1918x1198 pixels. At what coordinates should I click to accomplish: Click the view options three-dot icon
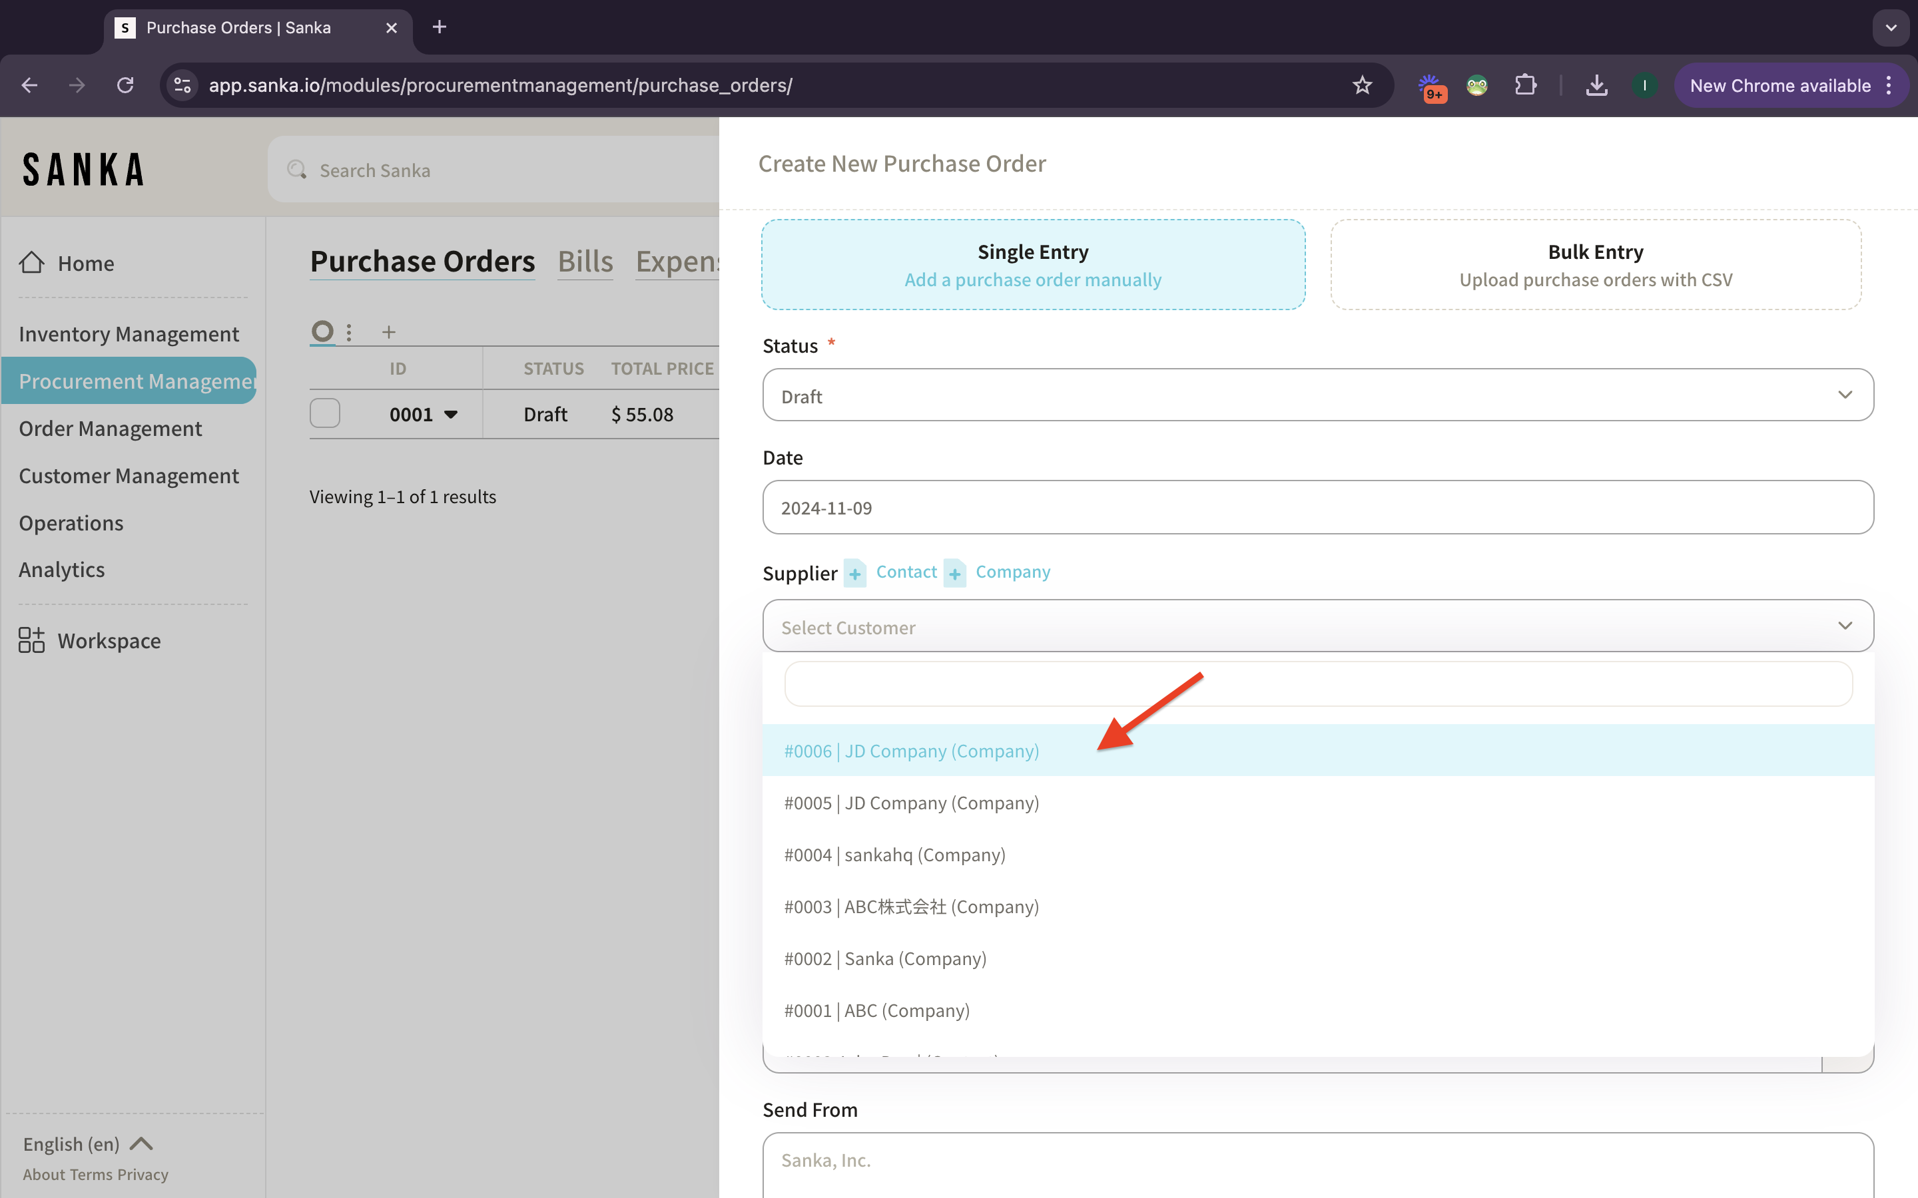pos(349,332)
